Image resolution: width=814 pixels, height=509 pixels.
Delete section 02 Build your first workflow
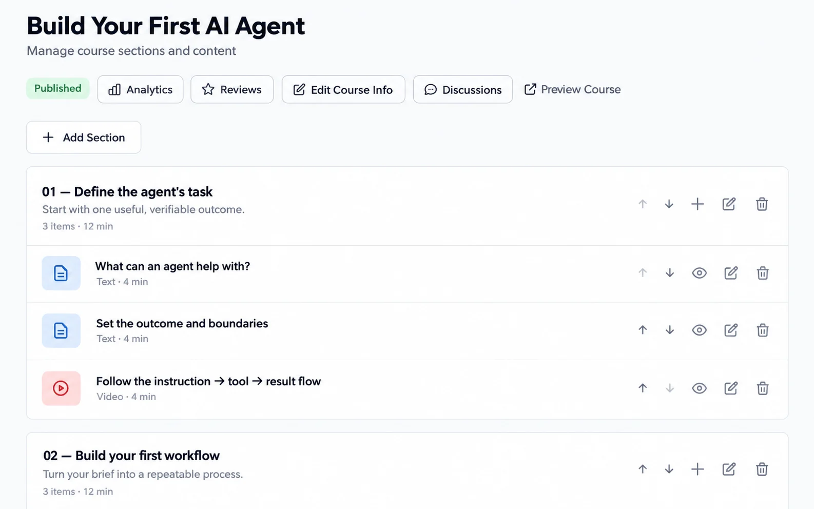762,469
